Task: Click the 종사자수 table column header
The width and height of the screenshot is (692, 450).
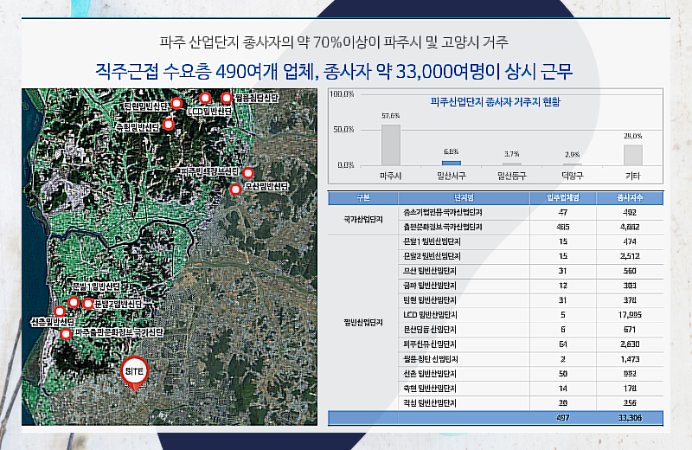Action: tap(630, 198)
